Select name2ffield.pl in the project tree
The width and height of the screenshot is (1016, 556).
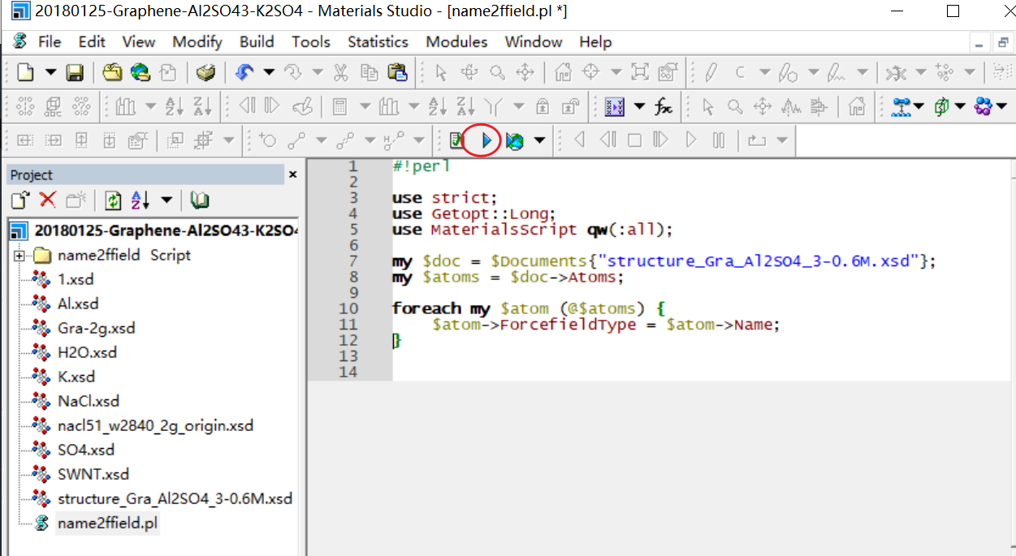[108, 524]
